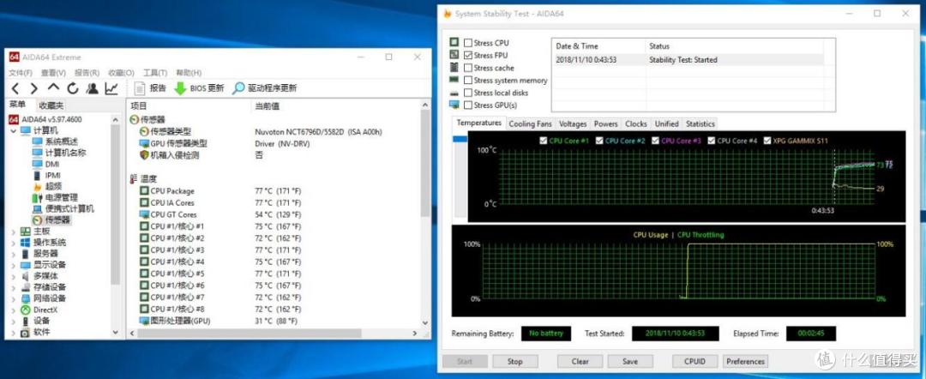Switch to the Voltages tab
The width and height of the screenshot is (926, 379).
[573, 124]
